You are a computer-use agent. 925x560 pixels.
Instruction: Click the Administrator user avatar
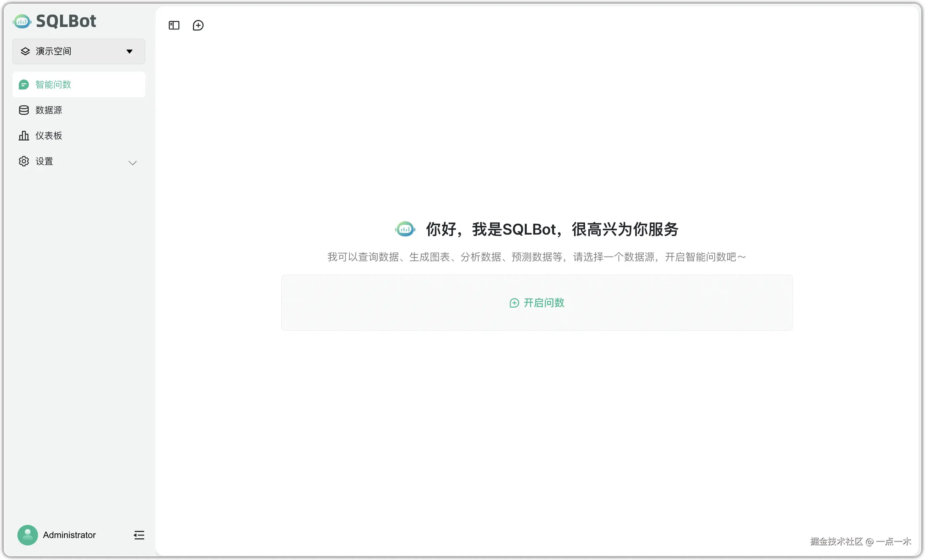[x=27, y=534]
